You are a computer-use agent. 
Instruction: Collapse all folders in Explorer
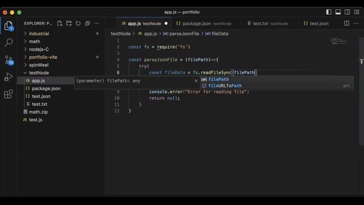(x=87, y=23)
